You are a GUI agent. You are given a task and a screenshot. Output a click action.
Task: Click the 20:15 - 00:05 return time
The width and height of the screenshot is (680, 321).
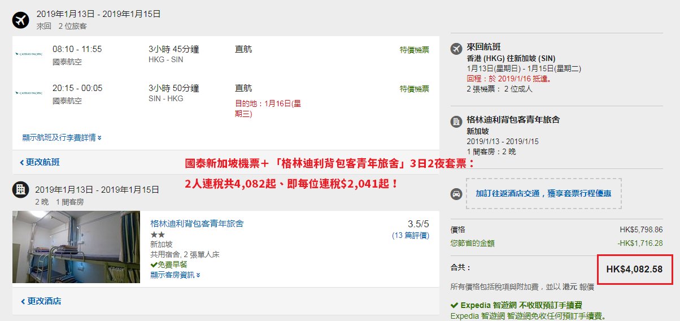(77, 88)
